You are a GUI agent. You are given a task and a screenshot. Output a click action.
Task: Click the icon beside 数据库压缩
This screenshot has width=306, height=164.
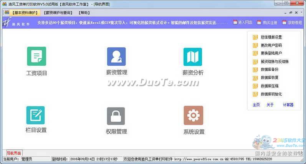click(x=255, y=86)
